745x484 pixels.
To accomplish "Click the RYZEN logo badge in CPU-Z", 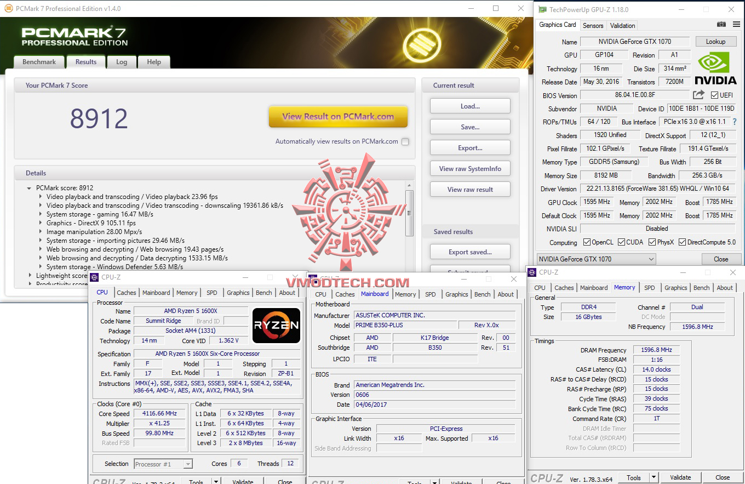I will [276, 326].
